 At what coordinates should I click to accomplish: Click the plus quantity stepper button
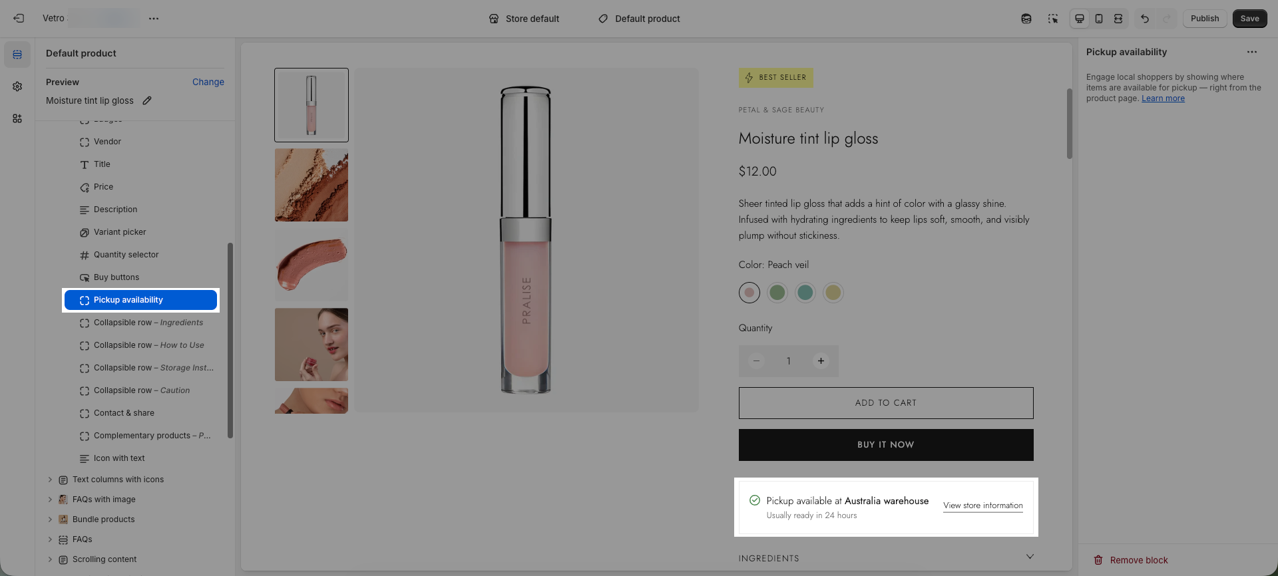(x=821, y=361)
